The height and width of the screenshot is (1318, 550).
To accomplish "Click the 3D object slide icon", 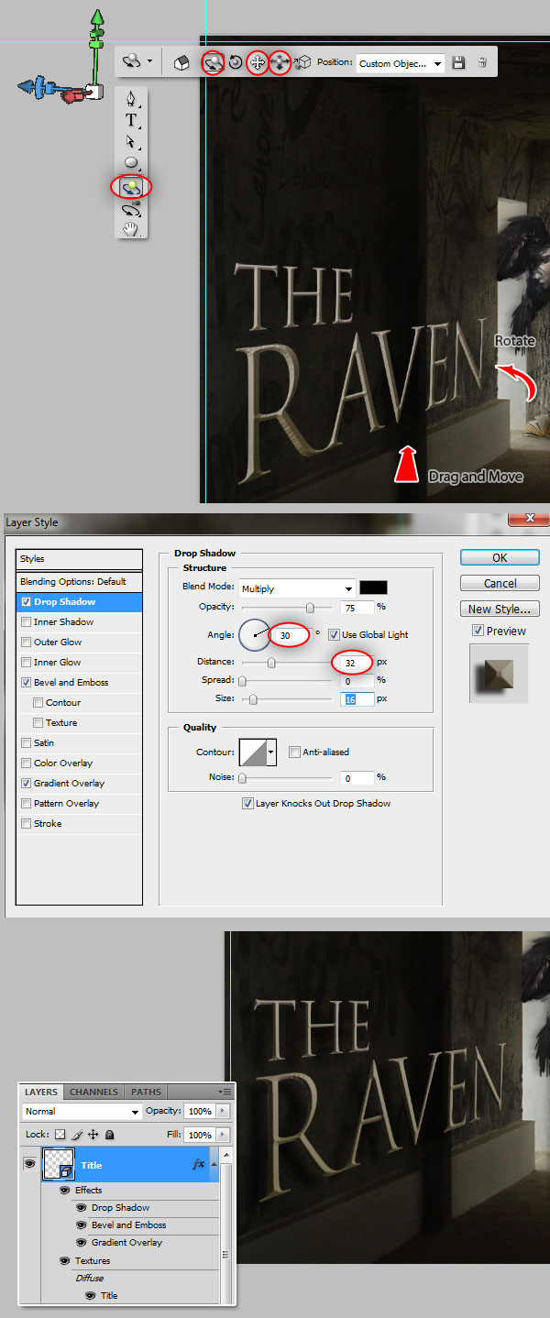I will click(280, 62).
